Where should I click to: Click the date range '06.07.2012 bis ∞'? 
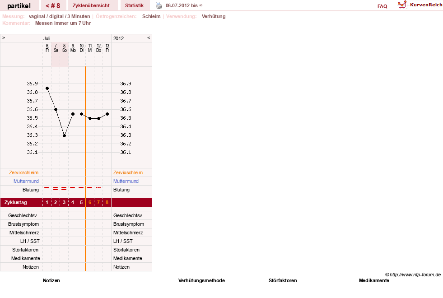pyautogui.click(x=184, y=5)
